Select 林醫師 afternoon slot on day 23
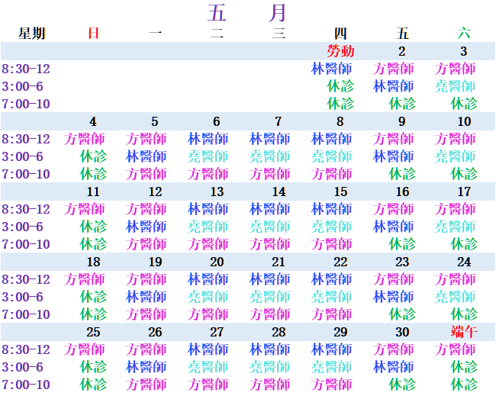Viewport: 502px width, 412px height. click(x=393, y=297)
